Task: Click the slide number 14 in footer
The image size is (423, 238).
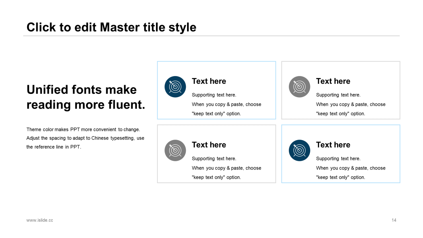Action: (x=394, y=220)
